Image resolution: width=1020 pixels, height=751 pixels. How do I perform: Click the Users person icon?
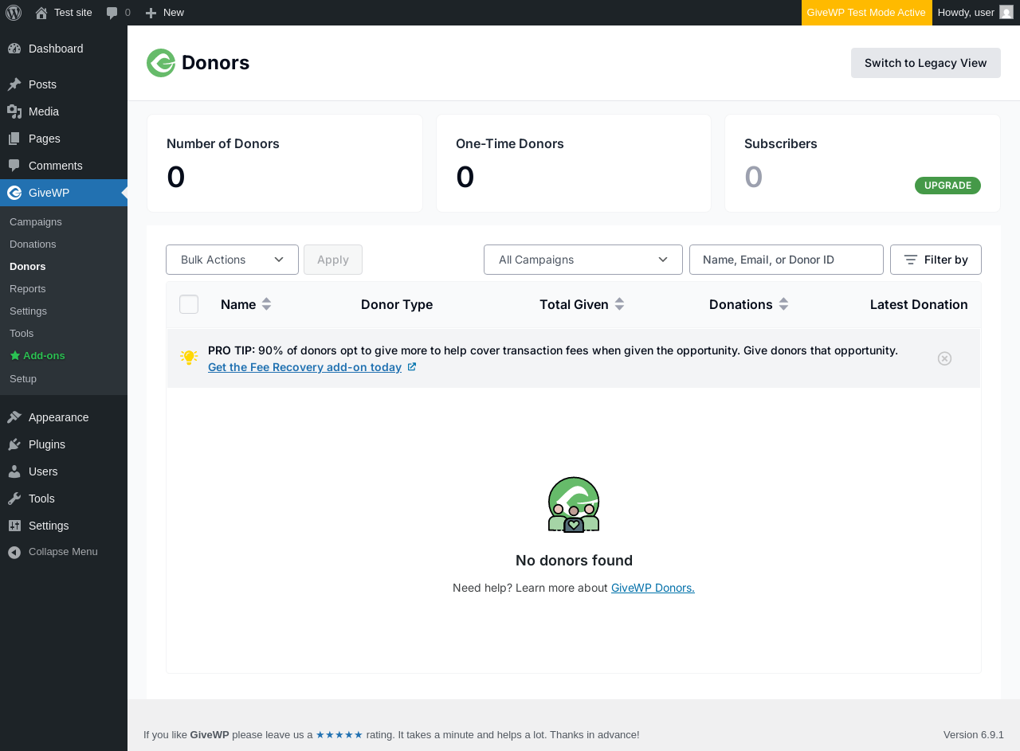pyautogui.click(x=14, y=471)
